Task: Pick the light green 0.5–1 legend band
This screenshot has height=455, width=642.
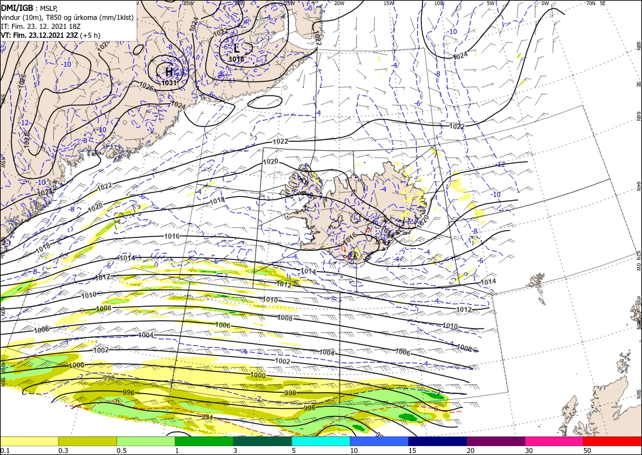Action: click(146, 441)
